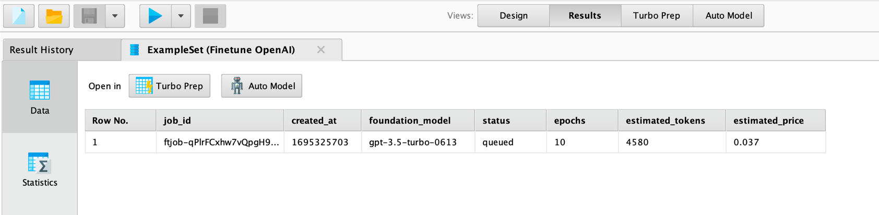Click the ExampleSet tab's blue table icon

pos(135,50)
